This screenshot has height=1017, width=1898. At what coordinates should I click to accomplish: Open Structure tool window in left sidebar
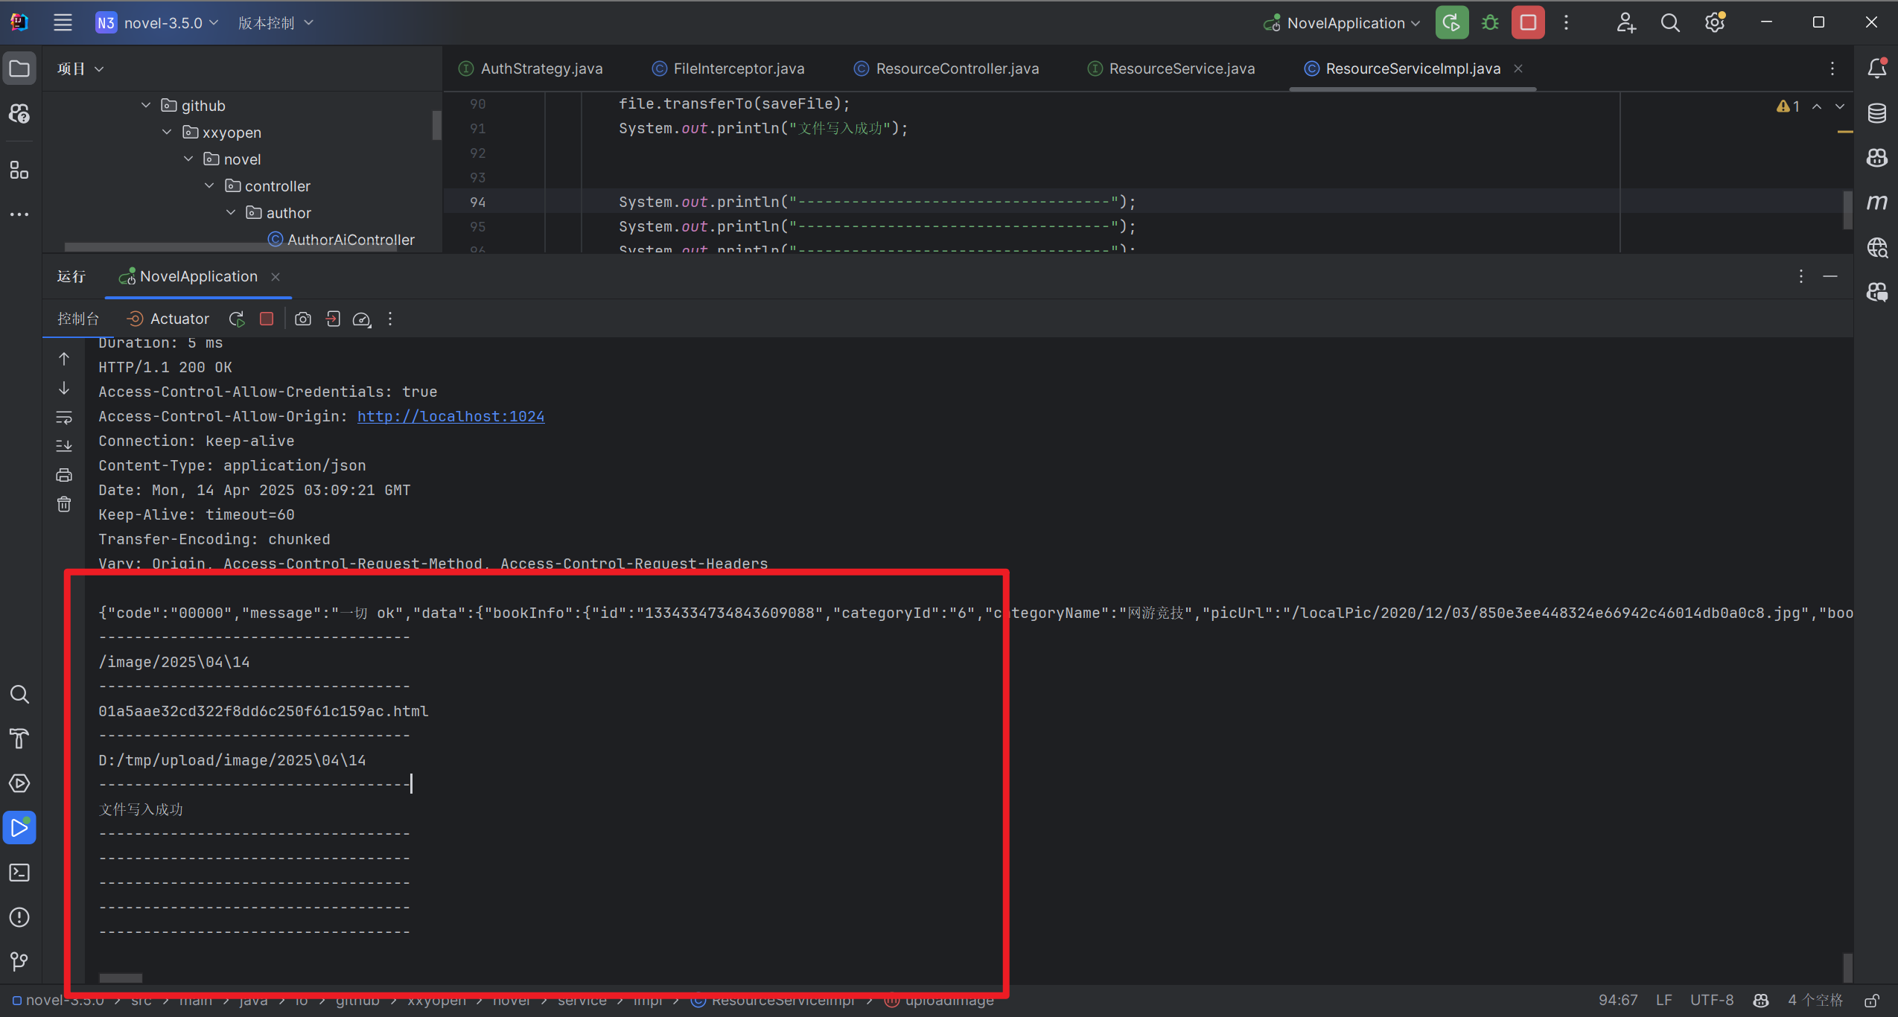(x=19, y=170)
